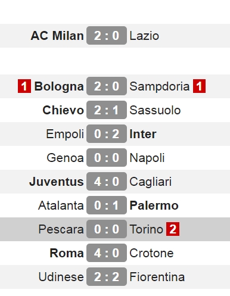Click Sampdoria's red card indicator
The height and width of the screenshot is (296, 230).
click(x=199, y=86)
